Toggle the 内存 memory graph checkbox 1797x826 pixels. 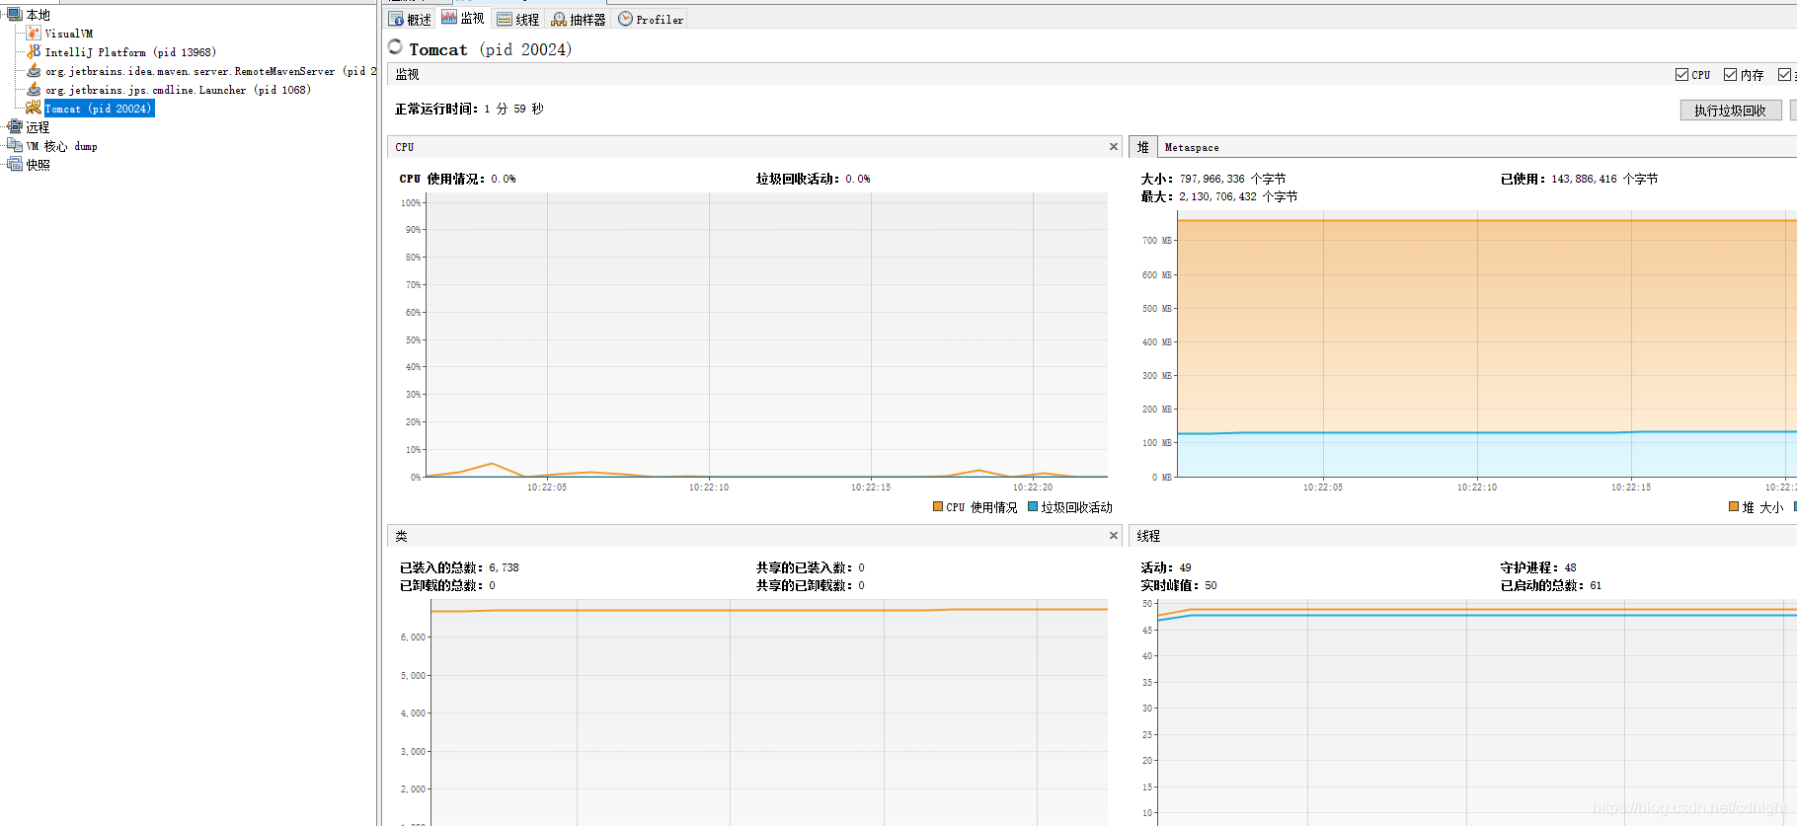[x=1730, y=74]
